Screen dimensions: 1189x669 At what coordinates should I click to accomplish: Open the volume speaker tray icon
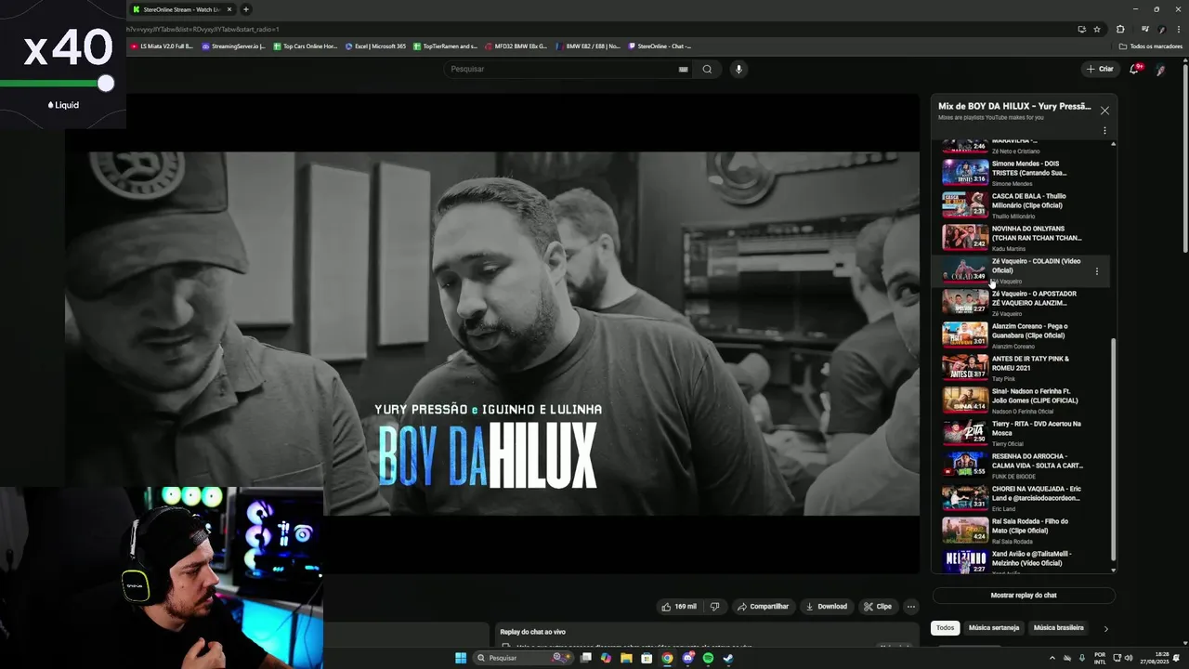pyautogui.click(x=1129, y=658)
